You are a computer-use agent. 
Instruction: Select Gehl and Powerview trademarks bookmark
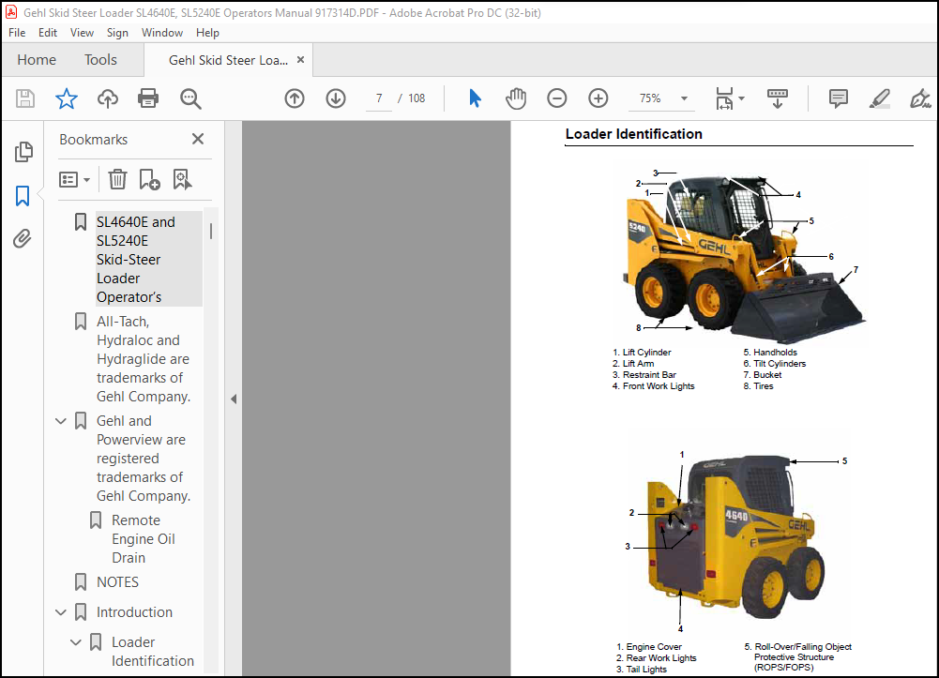(144, 459)
